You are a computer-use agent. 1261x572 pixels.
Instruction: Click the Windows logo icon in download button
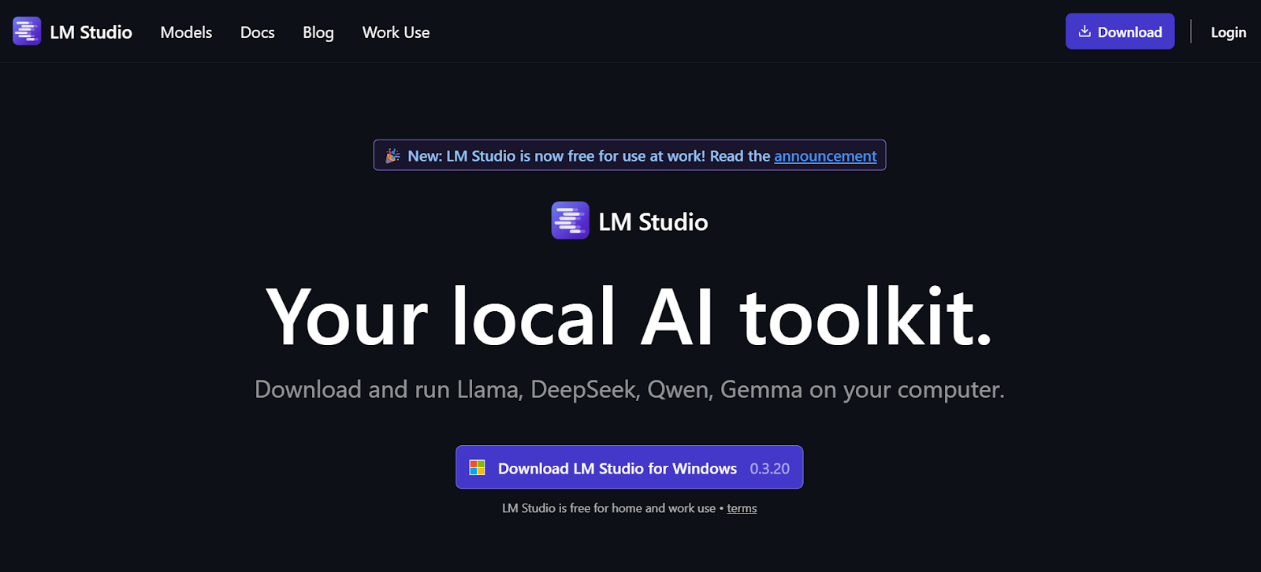477,468
